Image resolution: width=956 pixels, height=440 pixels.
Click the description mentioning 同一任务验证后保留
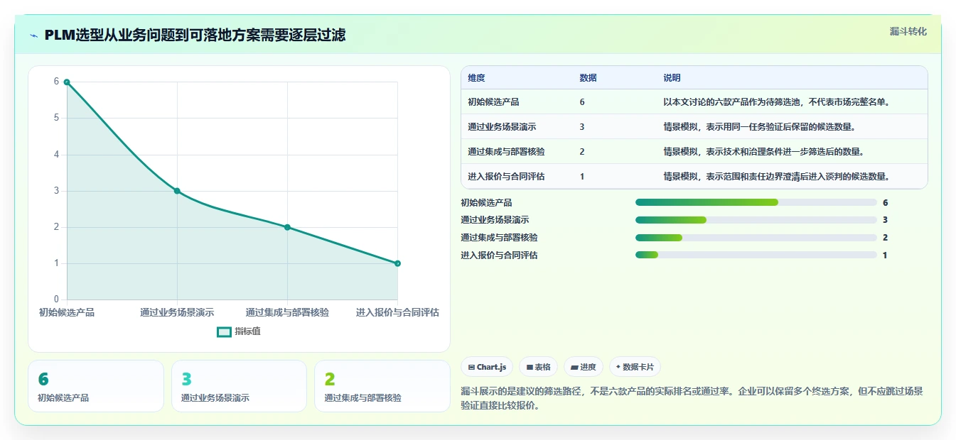coord(759,127)
